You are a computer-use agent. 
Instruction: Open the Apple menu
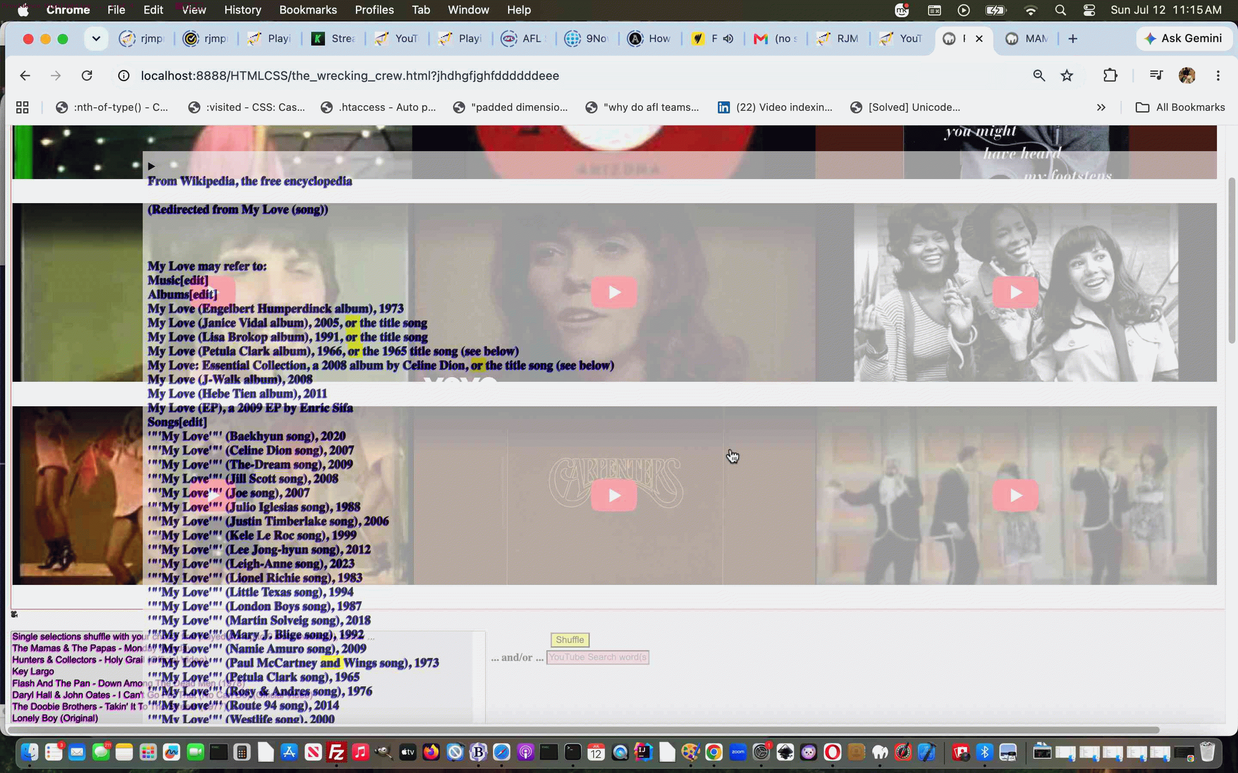click(x=23, y=10)
